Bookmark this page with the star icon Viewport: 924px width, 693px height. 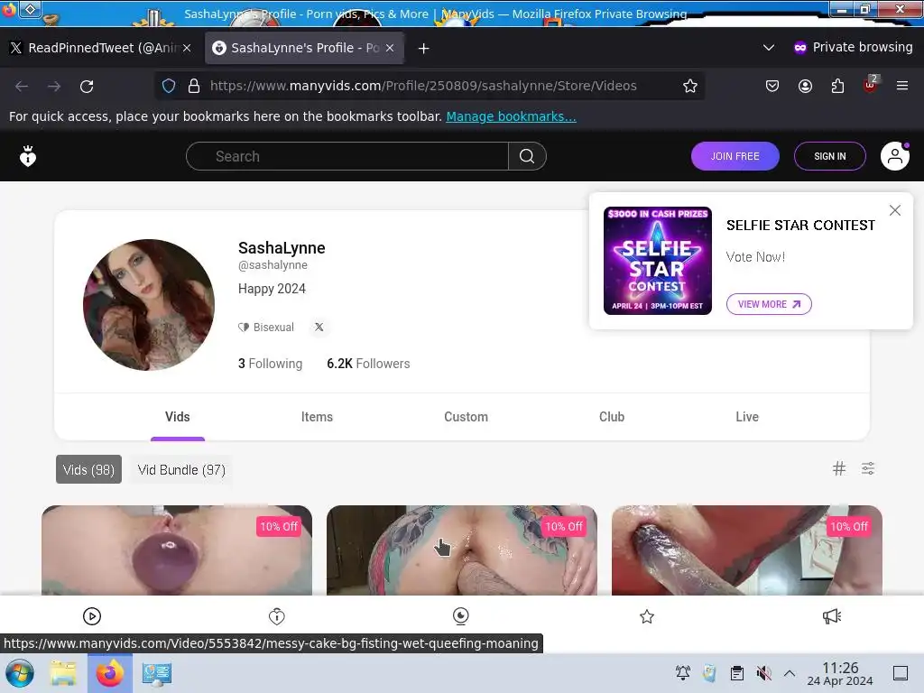pyautogui.click(x=690, y=86)
